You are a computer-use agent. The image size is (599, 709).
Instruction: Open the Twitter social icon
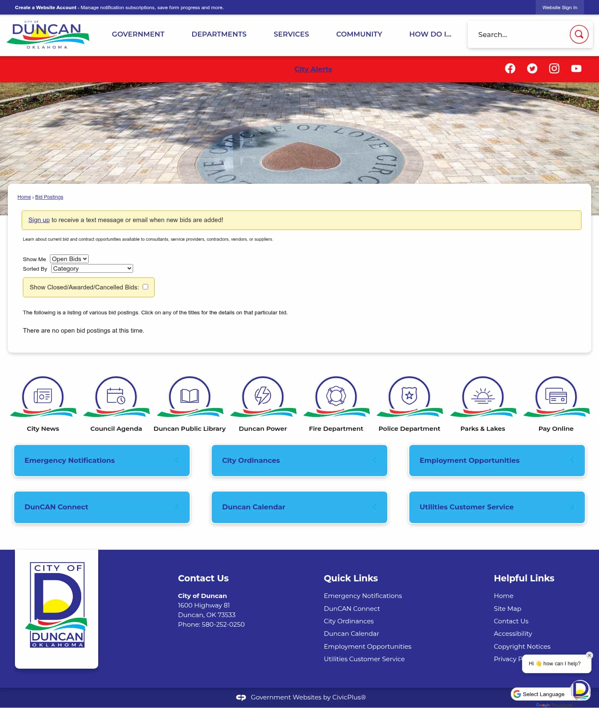[x=532, y=69]
